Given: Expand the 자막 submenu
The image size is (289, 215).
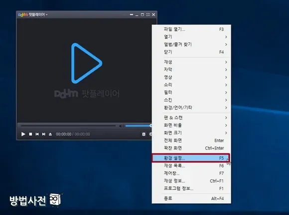Looking at the screenshot, I should [x=191, y=70].
